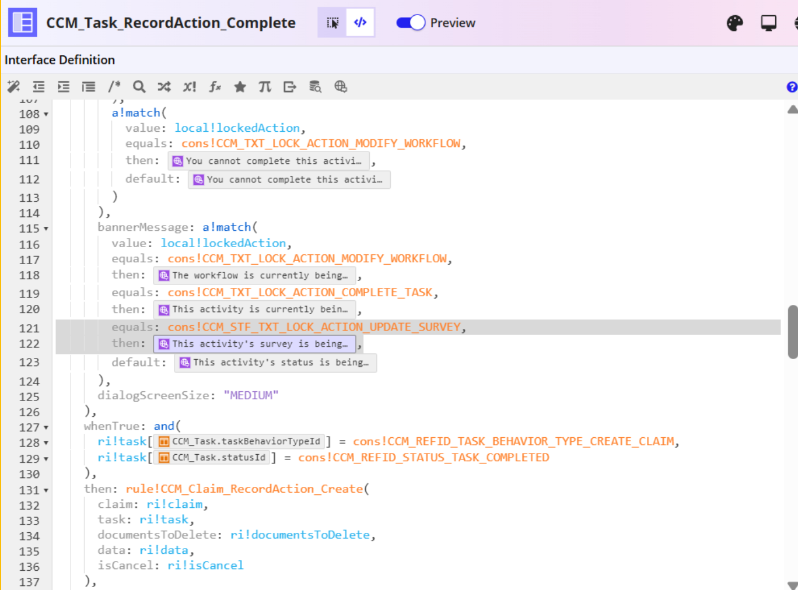Collapse code fold at line 131
This screenshot has height=590, width=798.
click(x=46, y=490)
